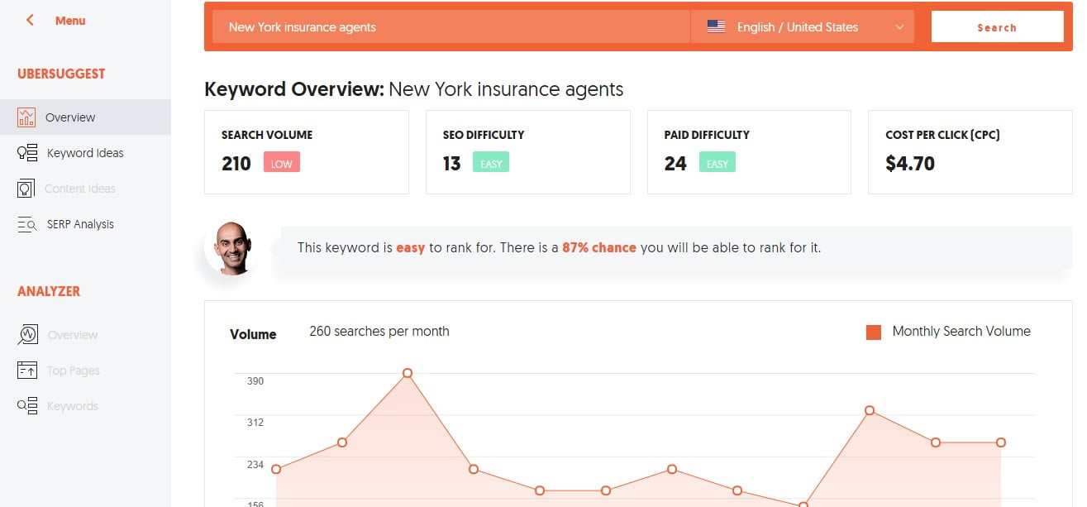1087x507 pixels.
Task: Click the highest peak point on the volume chart
Action: point(408,373)
